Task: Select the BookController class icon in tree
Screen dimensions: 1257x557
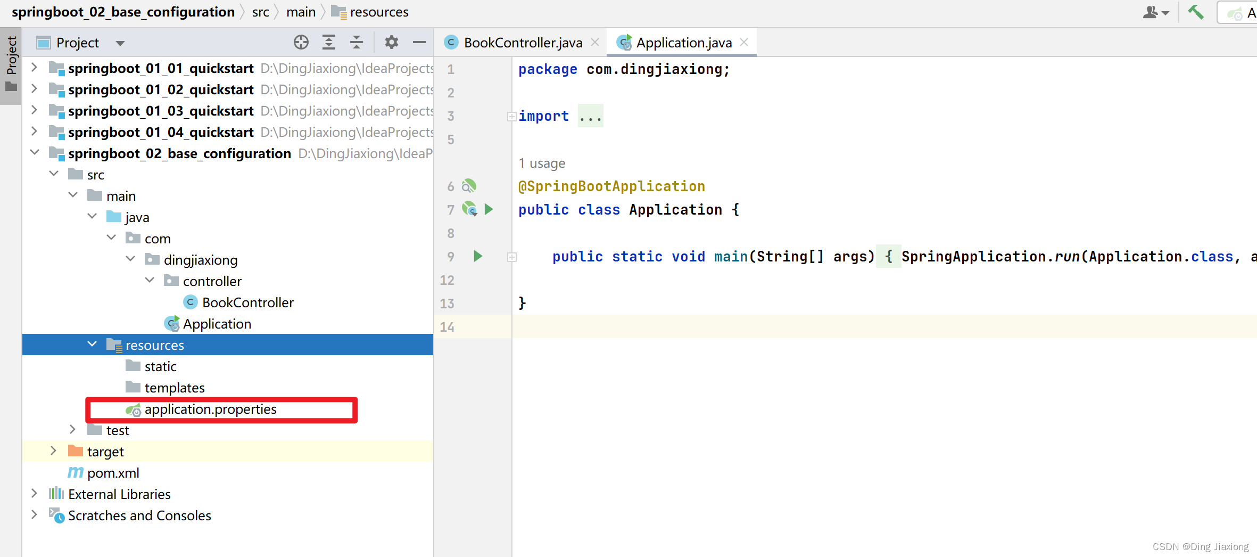Action: (190, 302)
